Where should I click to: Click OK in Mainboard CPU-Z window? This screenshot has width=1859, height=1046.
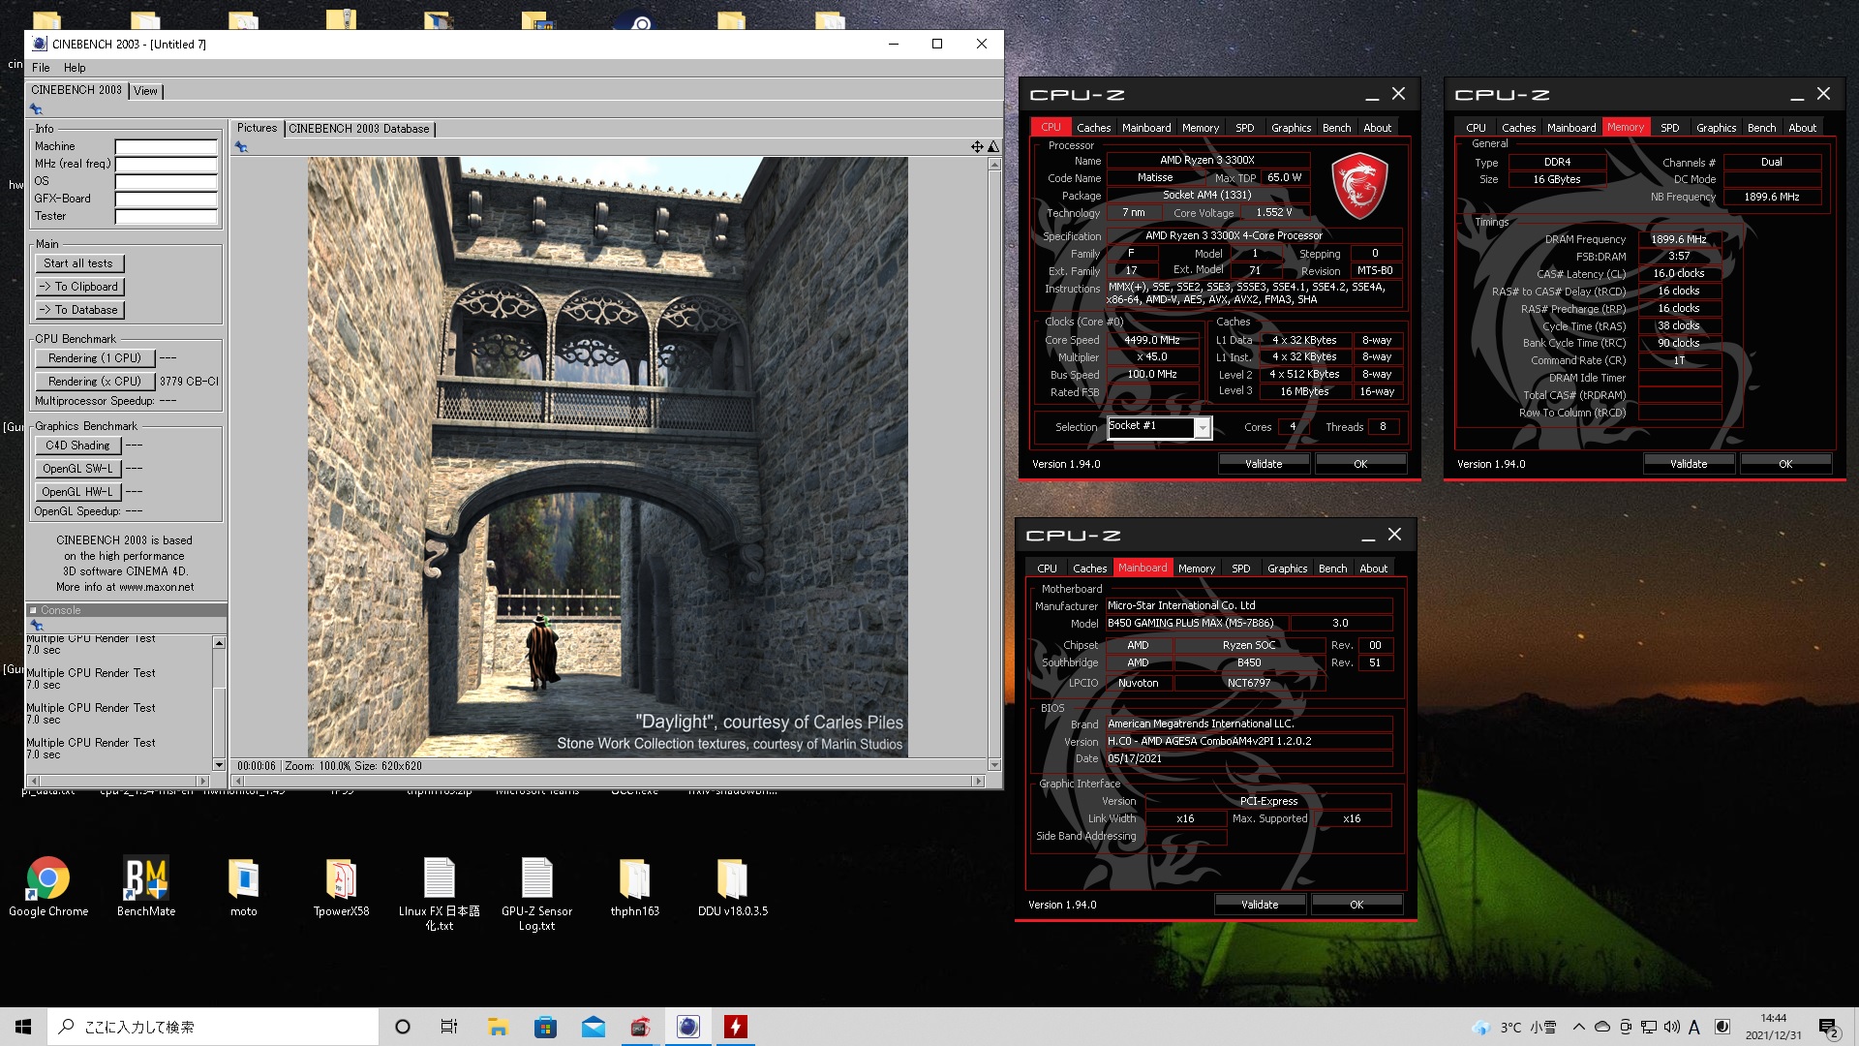[x=1356, y=905]
